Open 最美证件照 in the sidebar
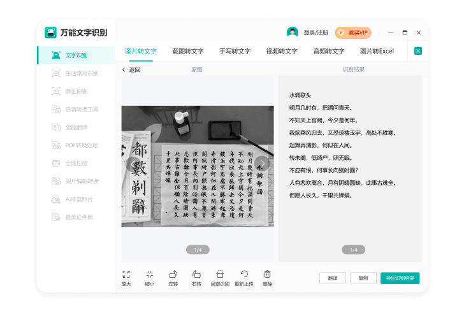 76,217
